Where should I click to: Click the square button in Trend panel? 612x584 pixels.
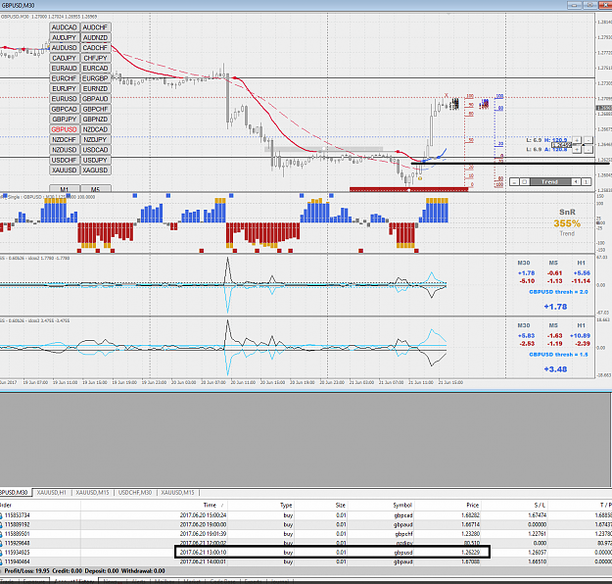tap(525, 181)
